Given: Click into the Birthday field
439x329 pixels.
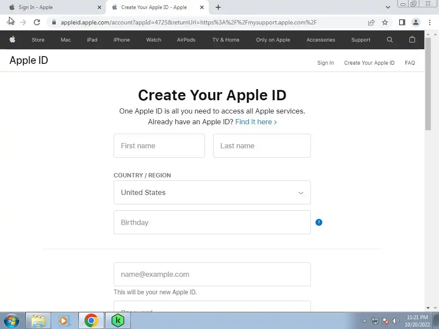Looking at the screenshot, I should coord(212,222).
